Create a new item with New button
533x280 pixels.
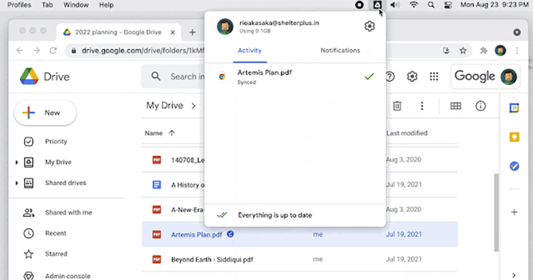tap(45, 112)
